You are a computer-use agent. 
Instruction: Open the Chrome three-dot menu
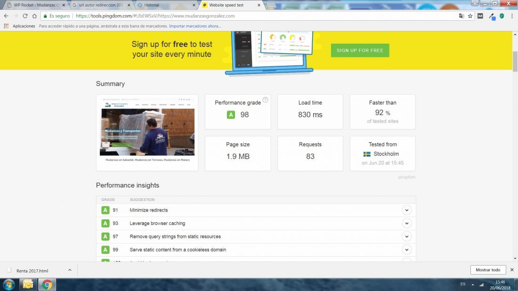(x=512, y=16)
